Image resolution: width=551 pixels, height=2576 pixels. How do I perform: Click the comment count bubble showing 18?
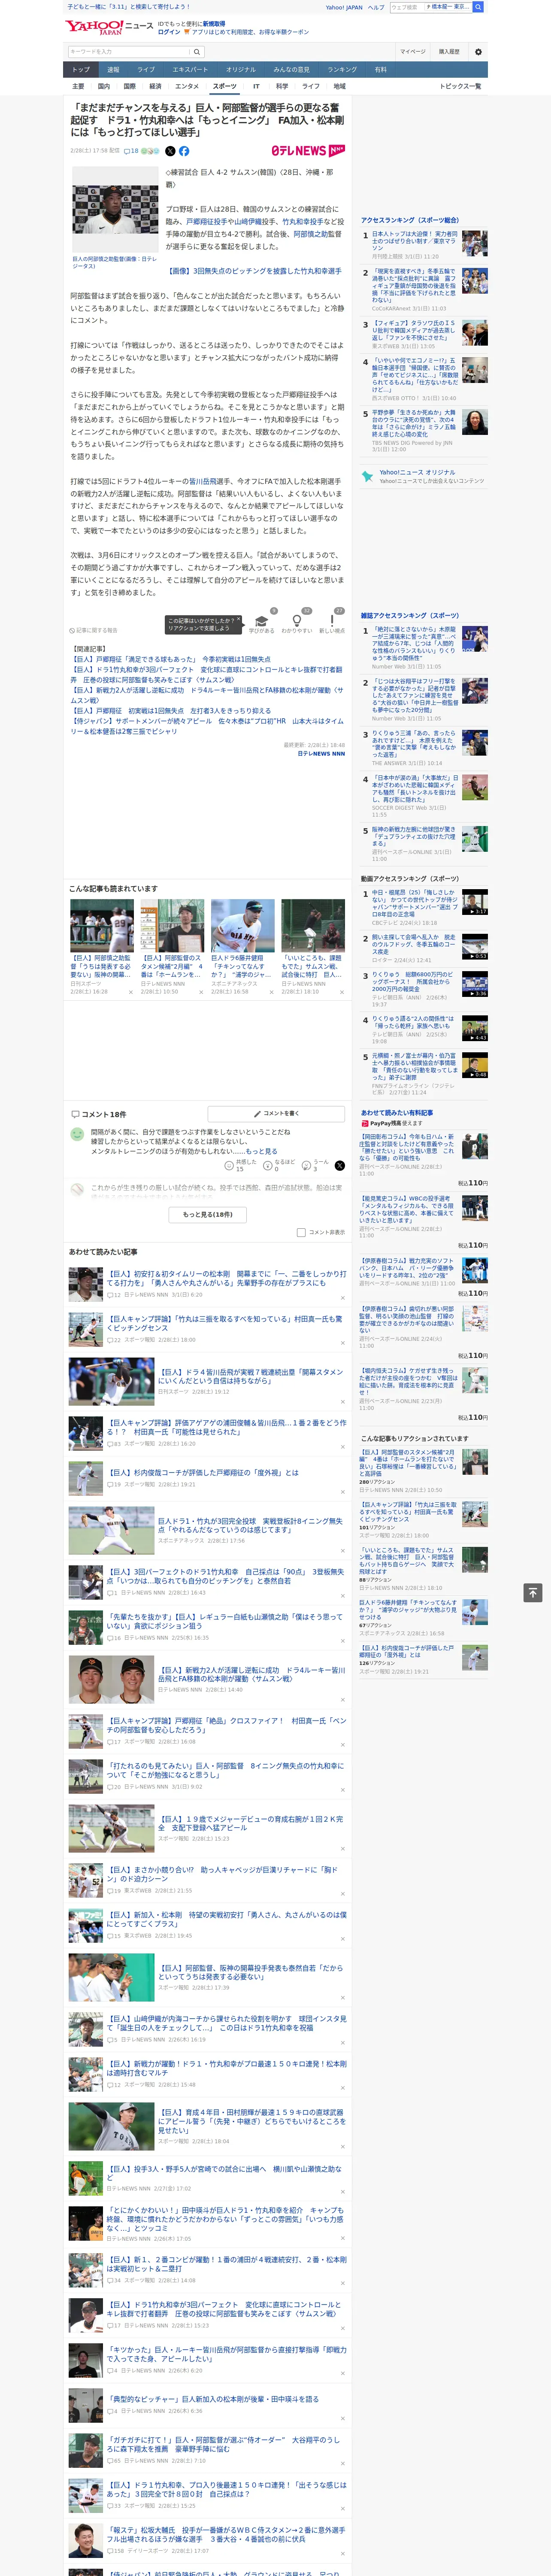click(x=131, y=151)
